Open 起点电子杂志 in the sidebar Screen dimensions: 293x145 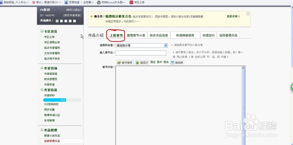pos(52,58)
